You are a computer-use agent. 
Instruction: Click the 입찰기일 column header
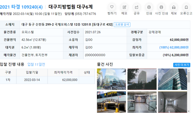[32, 72]
